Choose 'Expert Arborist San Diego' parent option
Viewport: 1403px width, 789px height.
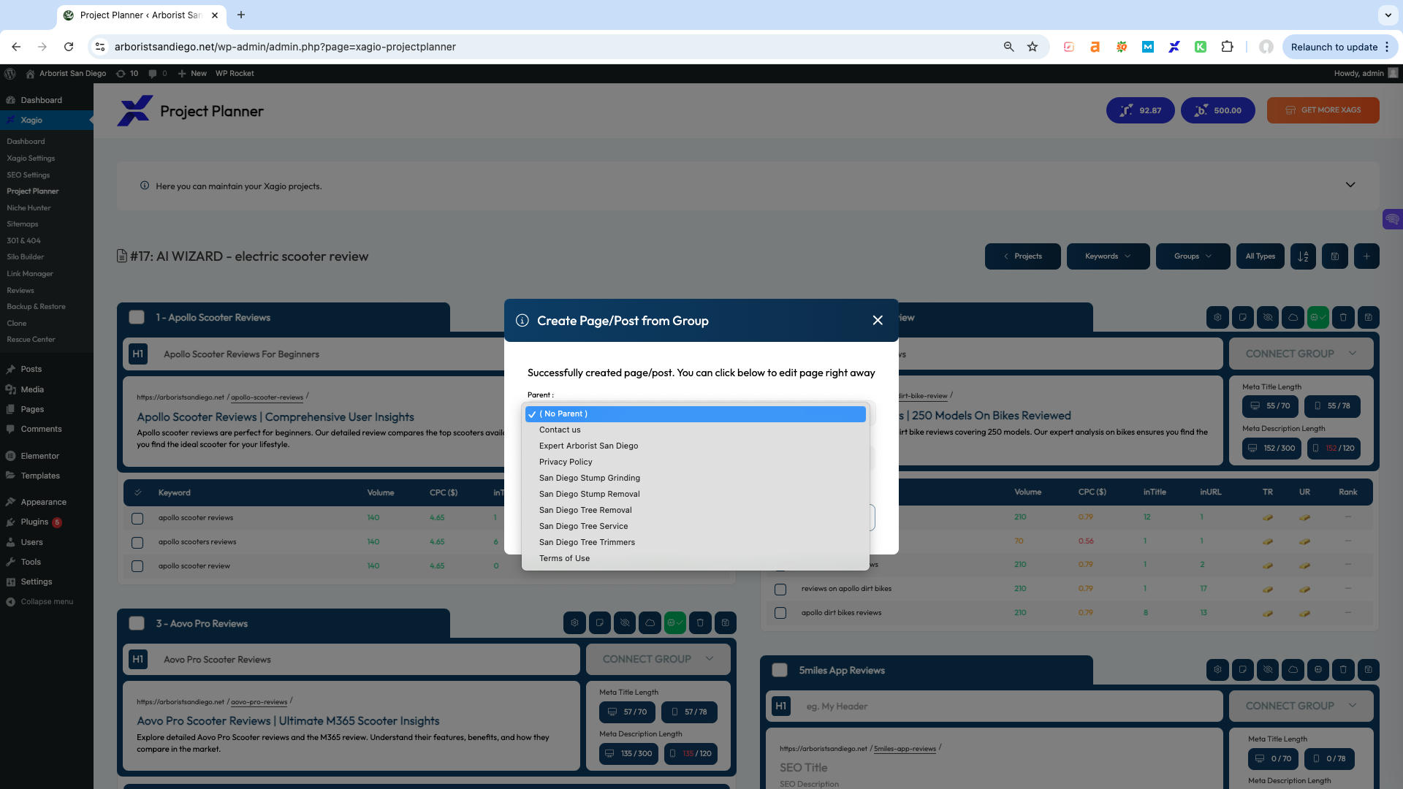pyautogui.click(x=695, y=446)
